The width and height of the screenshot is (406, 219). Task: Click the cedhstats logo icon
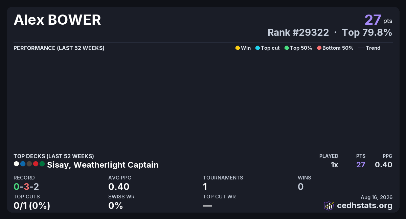(329, 205)
